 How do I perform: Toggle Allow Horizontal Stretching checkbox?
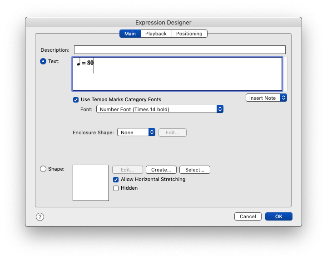point(116,180)
